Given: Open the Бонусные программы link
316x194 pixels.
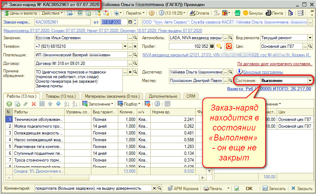Looking at the screenshot, I should pyautogui.click(x=263, y=72).
